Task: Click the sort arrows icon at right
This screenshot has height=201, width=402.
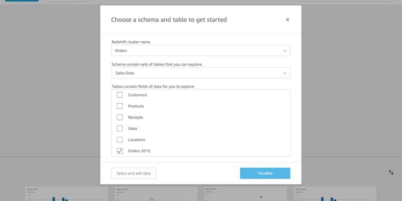Action: pos(391,172)
